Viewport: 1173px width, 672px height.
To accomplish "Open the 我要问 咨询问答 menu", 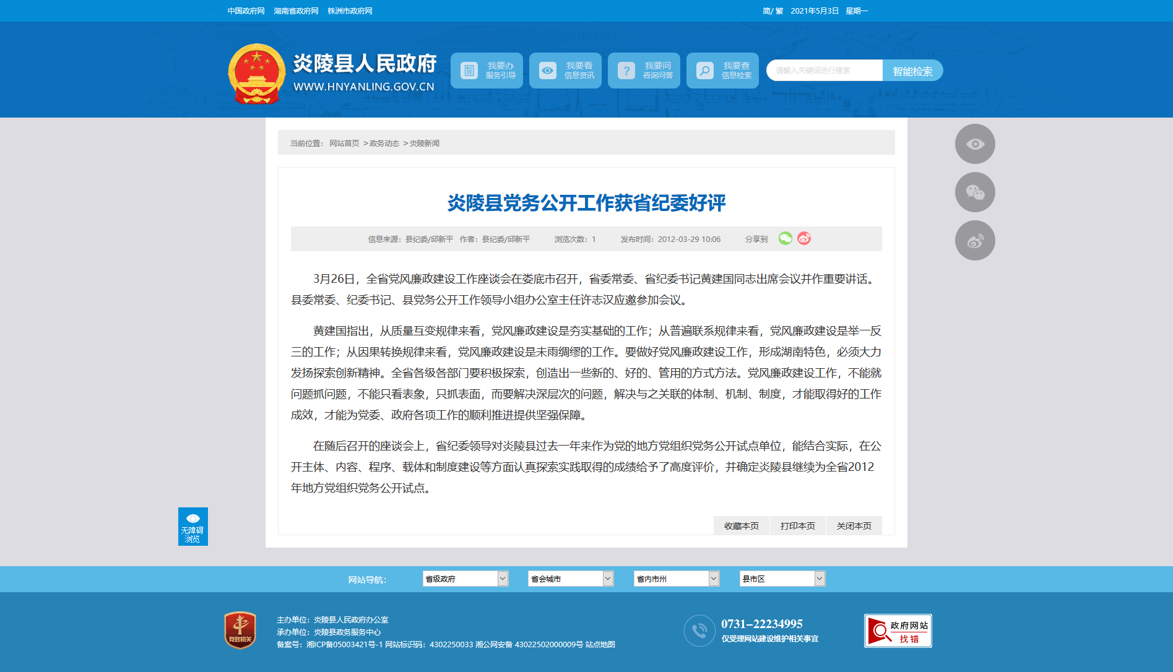I will click(644, 71).
